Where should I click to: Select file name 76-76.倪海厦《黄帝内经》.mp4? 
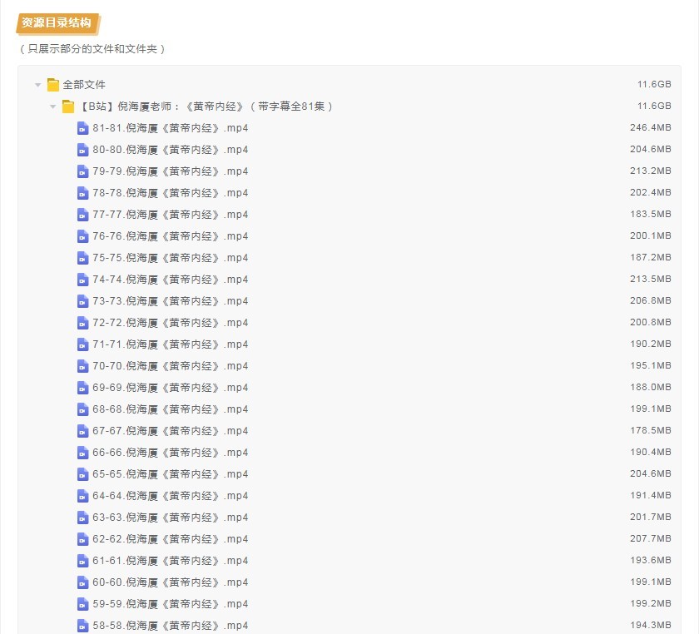click(171, 236)
